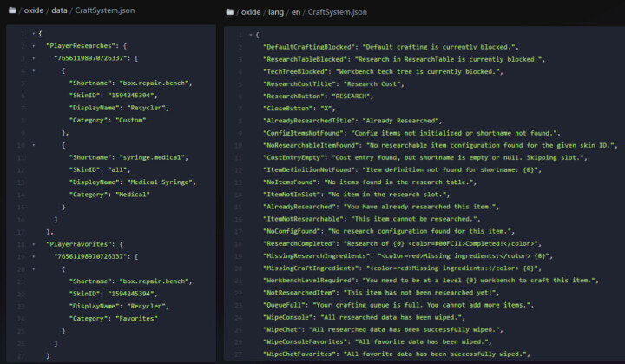The width and height of the screenshot is (625, 364).
Task: Click the folder icon in the right breadcrumb
Action: coord(230,11)
